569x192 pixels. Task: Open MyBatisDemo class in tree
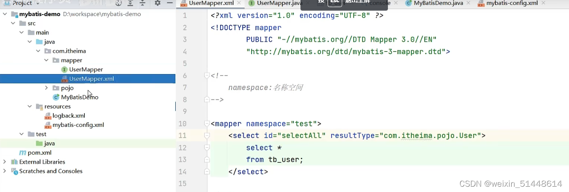coord(80,97)
